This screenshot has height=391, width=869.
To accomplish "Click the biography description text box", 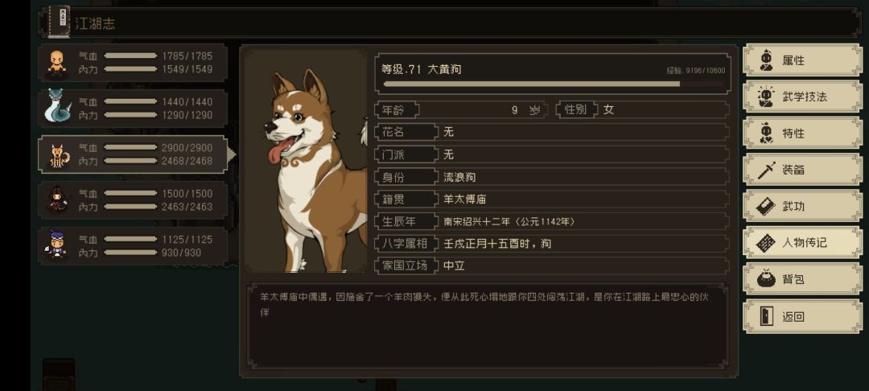I will [488, 327].
